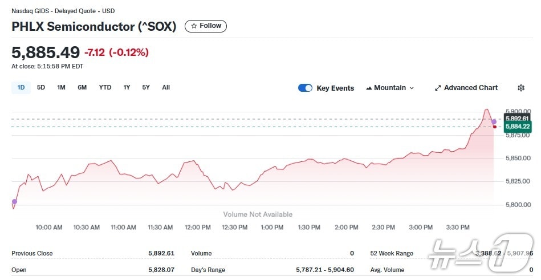541x280 pixels.
Task: Open the Advanced Chart link
Action: [470, 88]
